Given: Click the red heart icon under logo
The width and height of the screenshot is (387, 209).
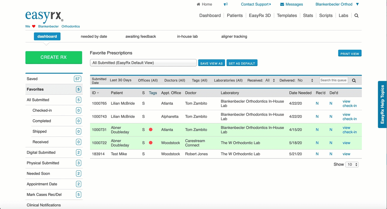Looking at the screenshot, I should tap(34, 26).
